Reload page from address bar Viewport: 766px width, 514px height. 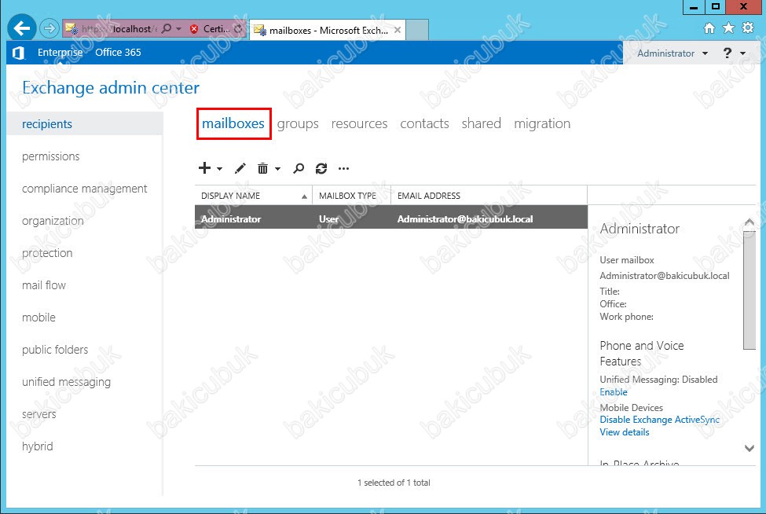[238, 29]
